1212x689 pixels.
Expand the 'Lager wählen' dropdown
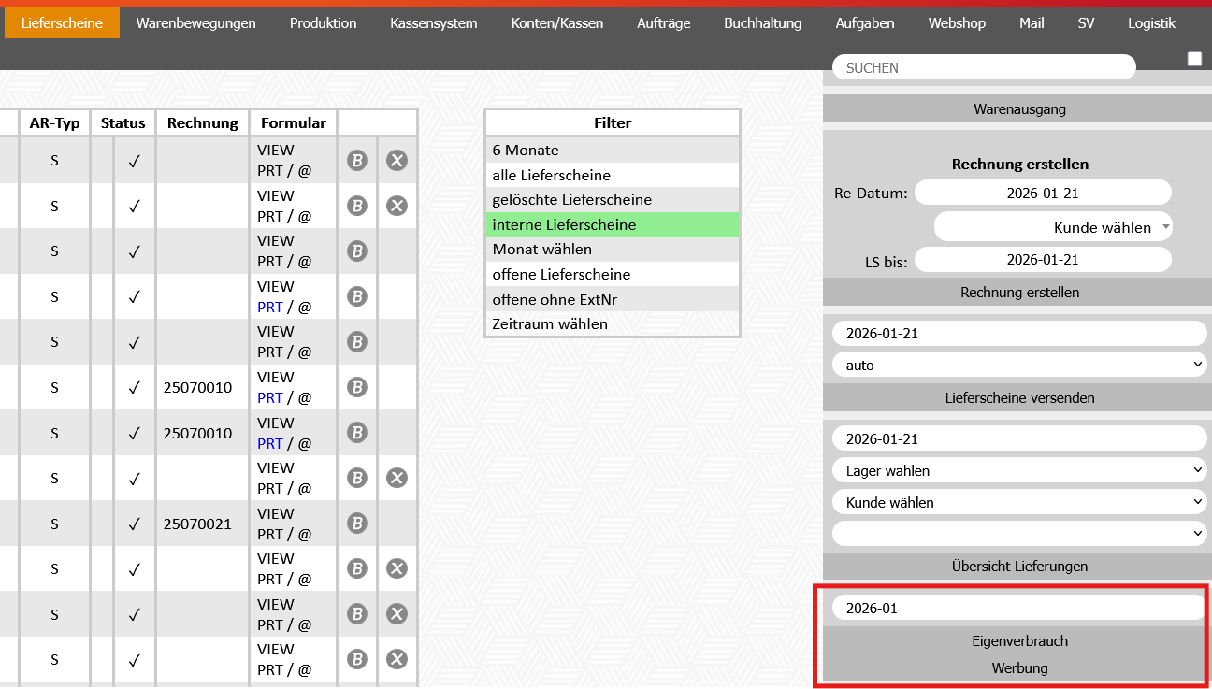click(1019, 470)
